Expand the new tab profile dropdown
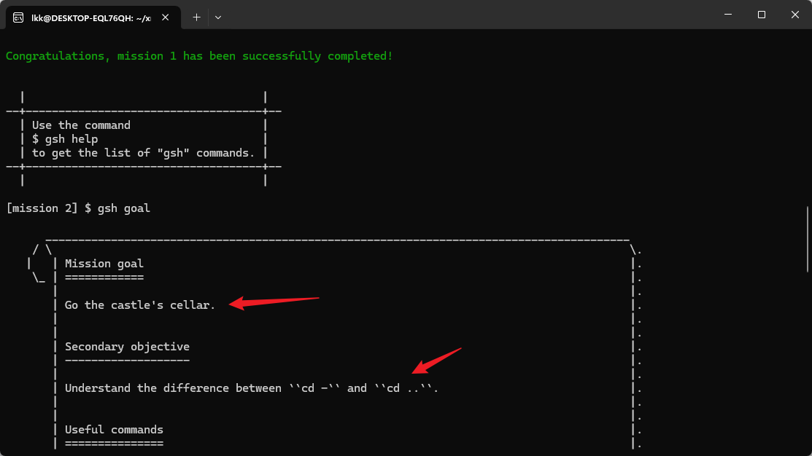This screenshot has height=456, width=812. 218,17
